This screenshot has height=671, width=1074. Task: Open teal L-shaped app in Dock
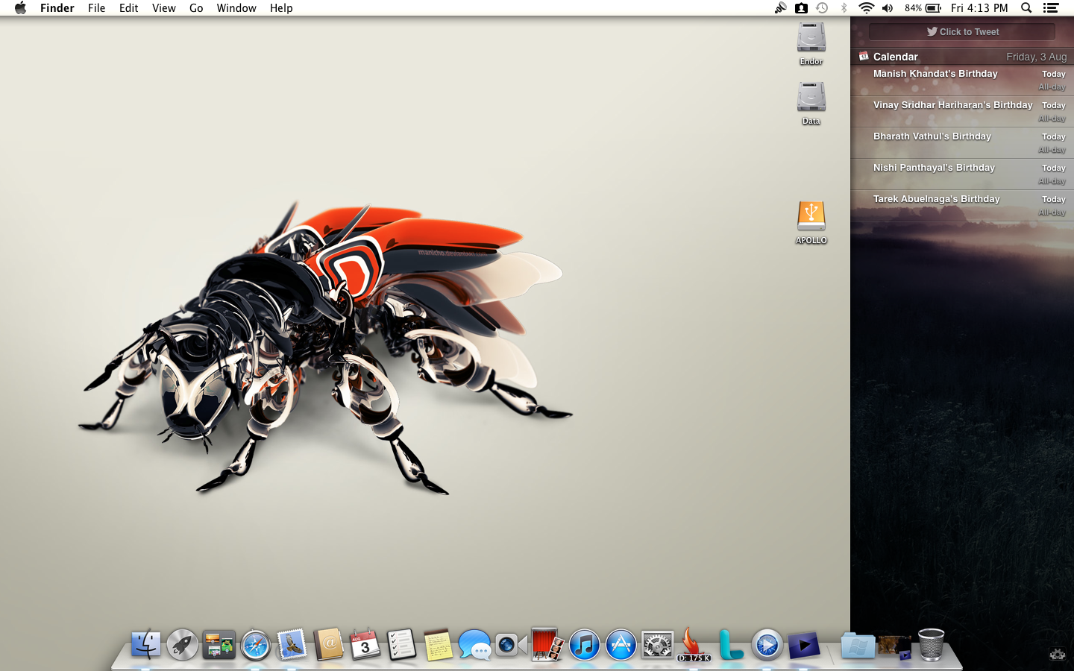(731, 645)
